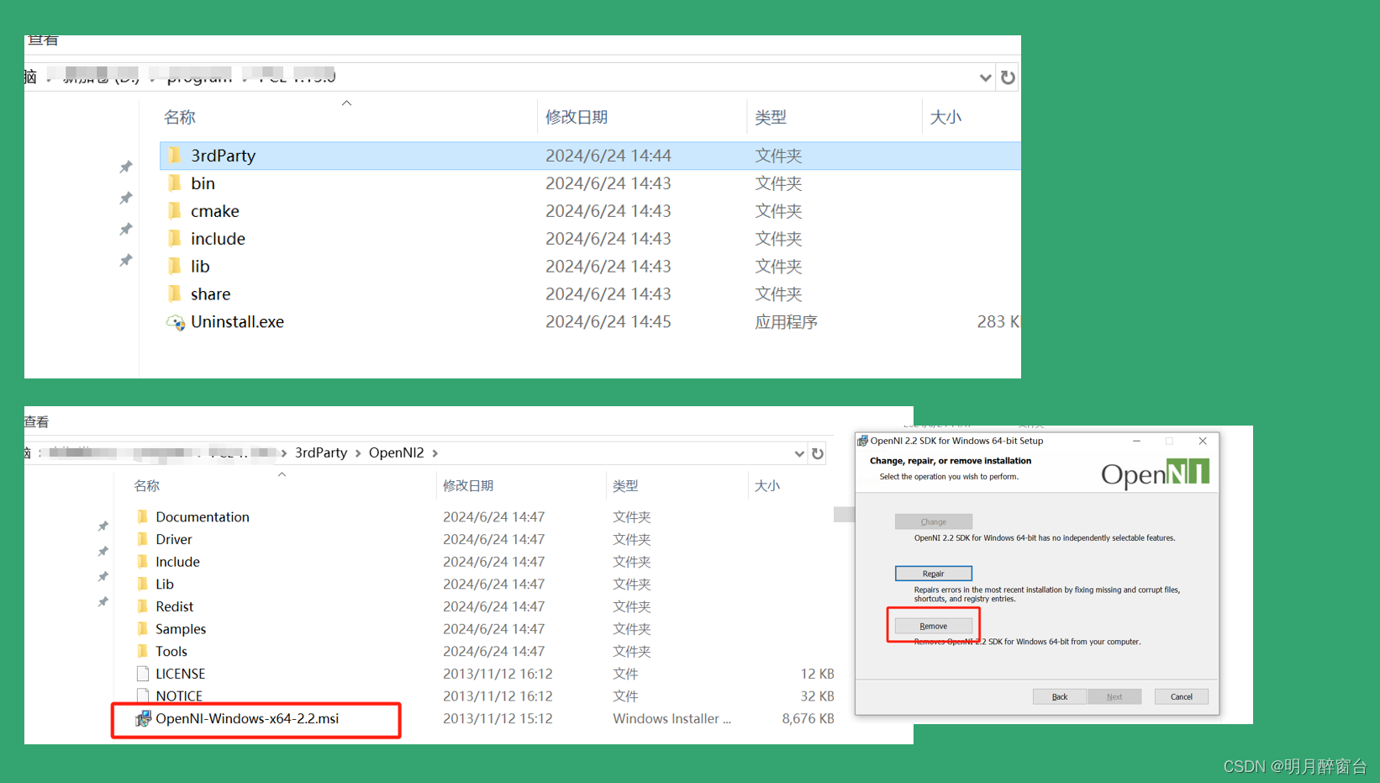Click the cmake folder icon
This screenshot has width=1380, height=783.
[x=175, y=211]
